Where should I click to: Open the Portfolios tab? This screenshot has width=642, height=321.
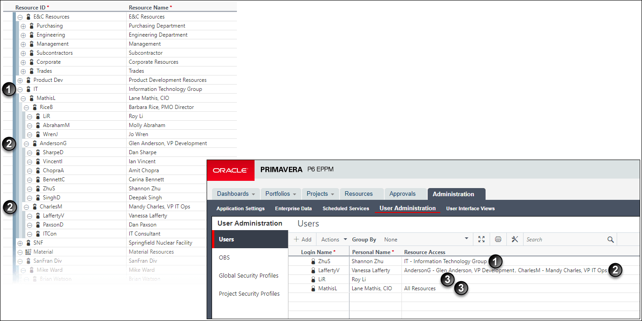(x=281, y=194)
